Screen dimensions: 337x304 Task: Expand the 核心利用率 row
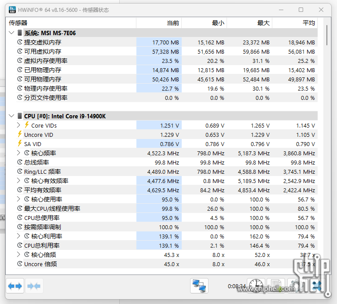point(18,236)
